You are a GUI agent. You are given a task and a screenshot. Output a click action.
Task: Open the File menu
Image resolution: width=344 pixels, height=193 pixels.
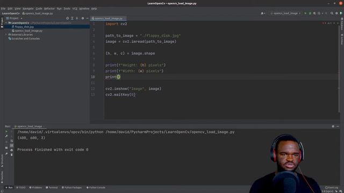(3, 9)
